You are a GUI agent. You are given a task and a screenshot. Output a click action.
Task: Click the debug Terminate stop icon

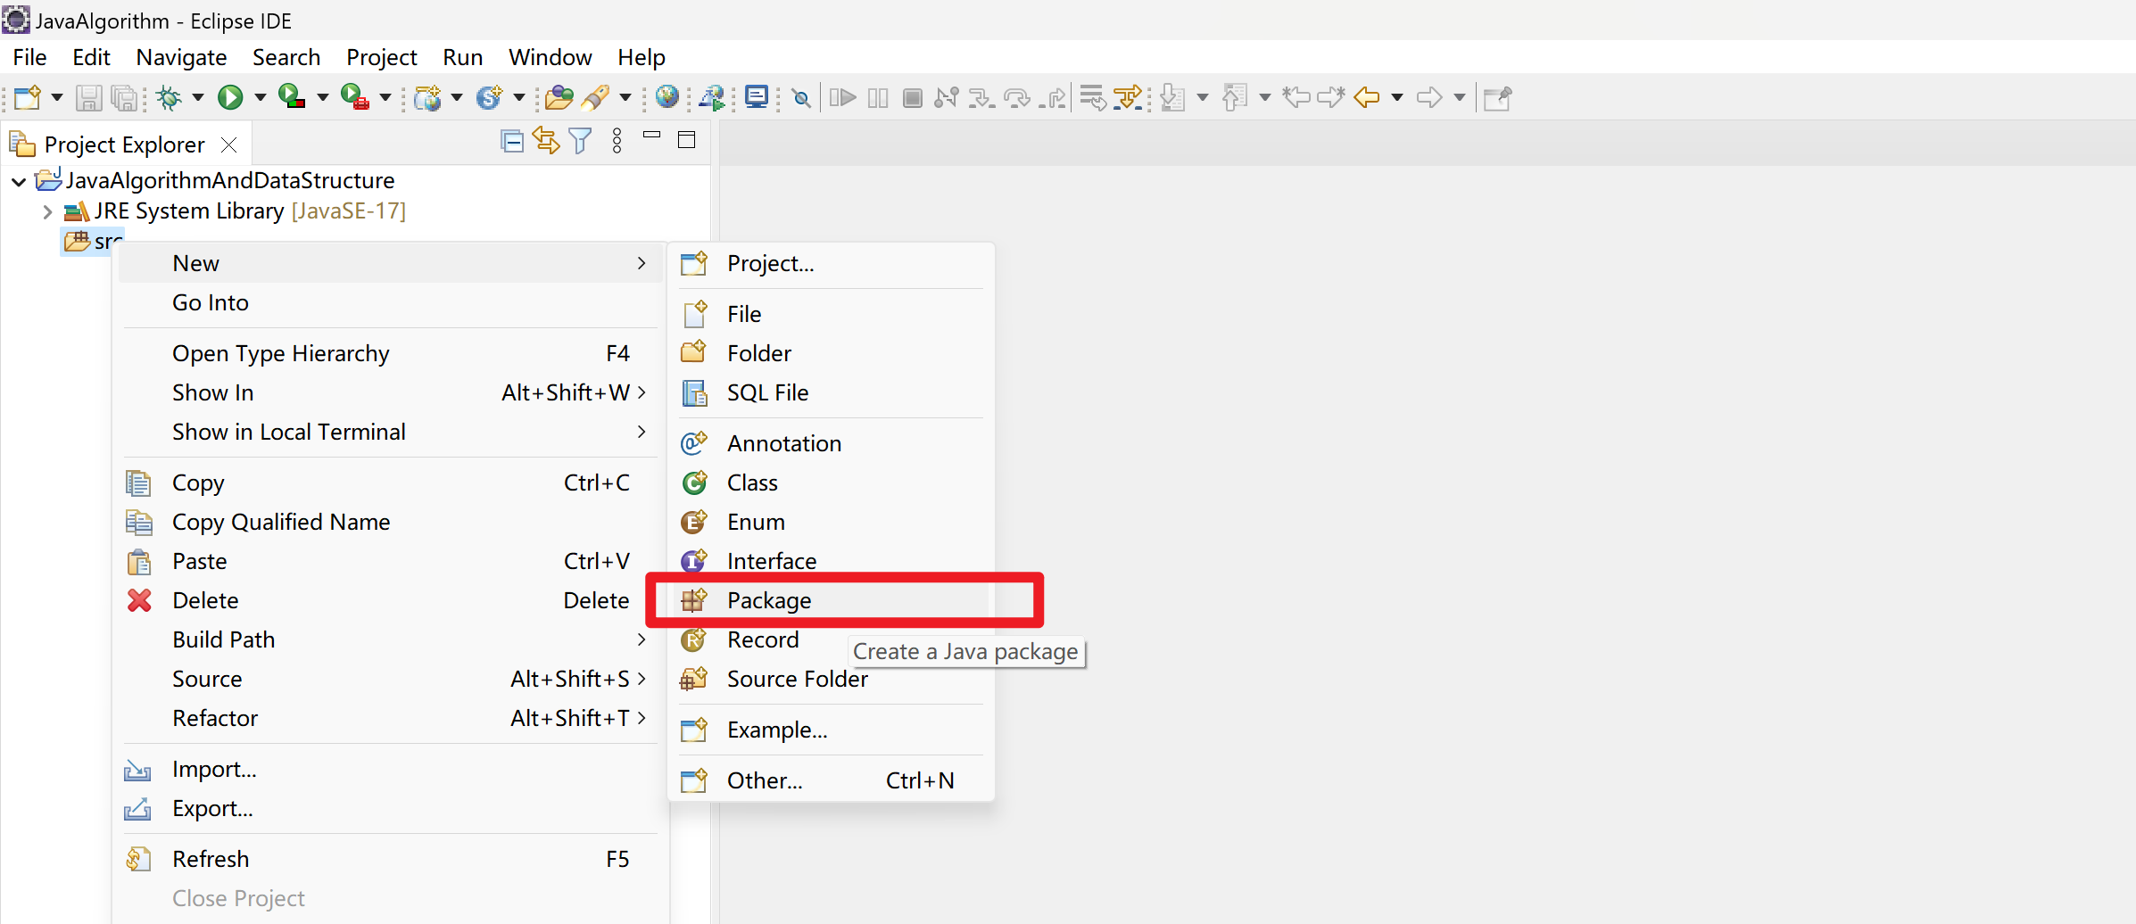[912, 97]
